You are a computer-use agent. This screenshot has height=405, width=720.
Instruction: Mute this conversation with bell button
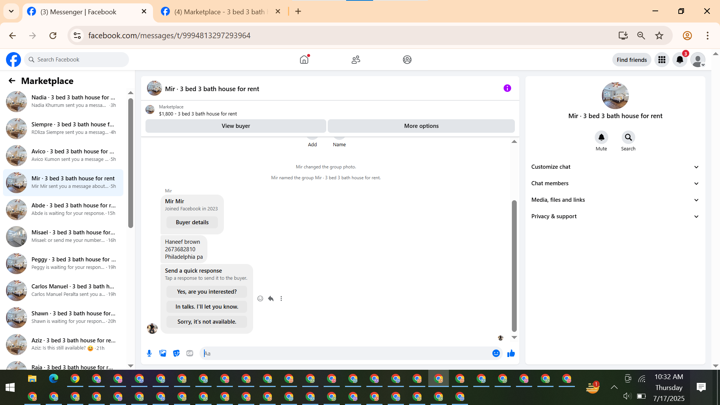(601, 137)
